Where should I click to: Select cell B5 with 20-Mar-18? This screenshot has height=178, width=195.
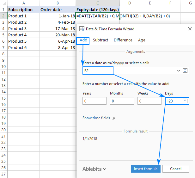[x=58, y=35]
